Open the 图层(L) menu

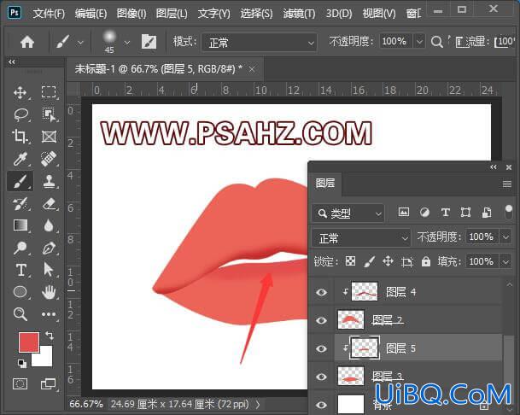[x=172, y=14]
